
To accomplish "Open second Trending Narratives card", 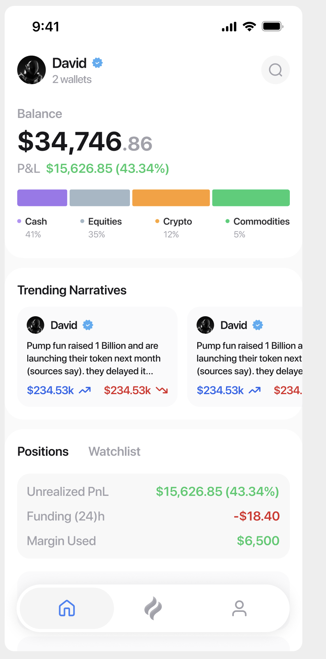I will coord(245,357).
